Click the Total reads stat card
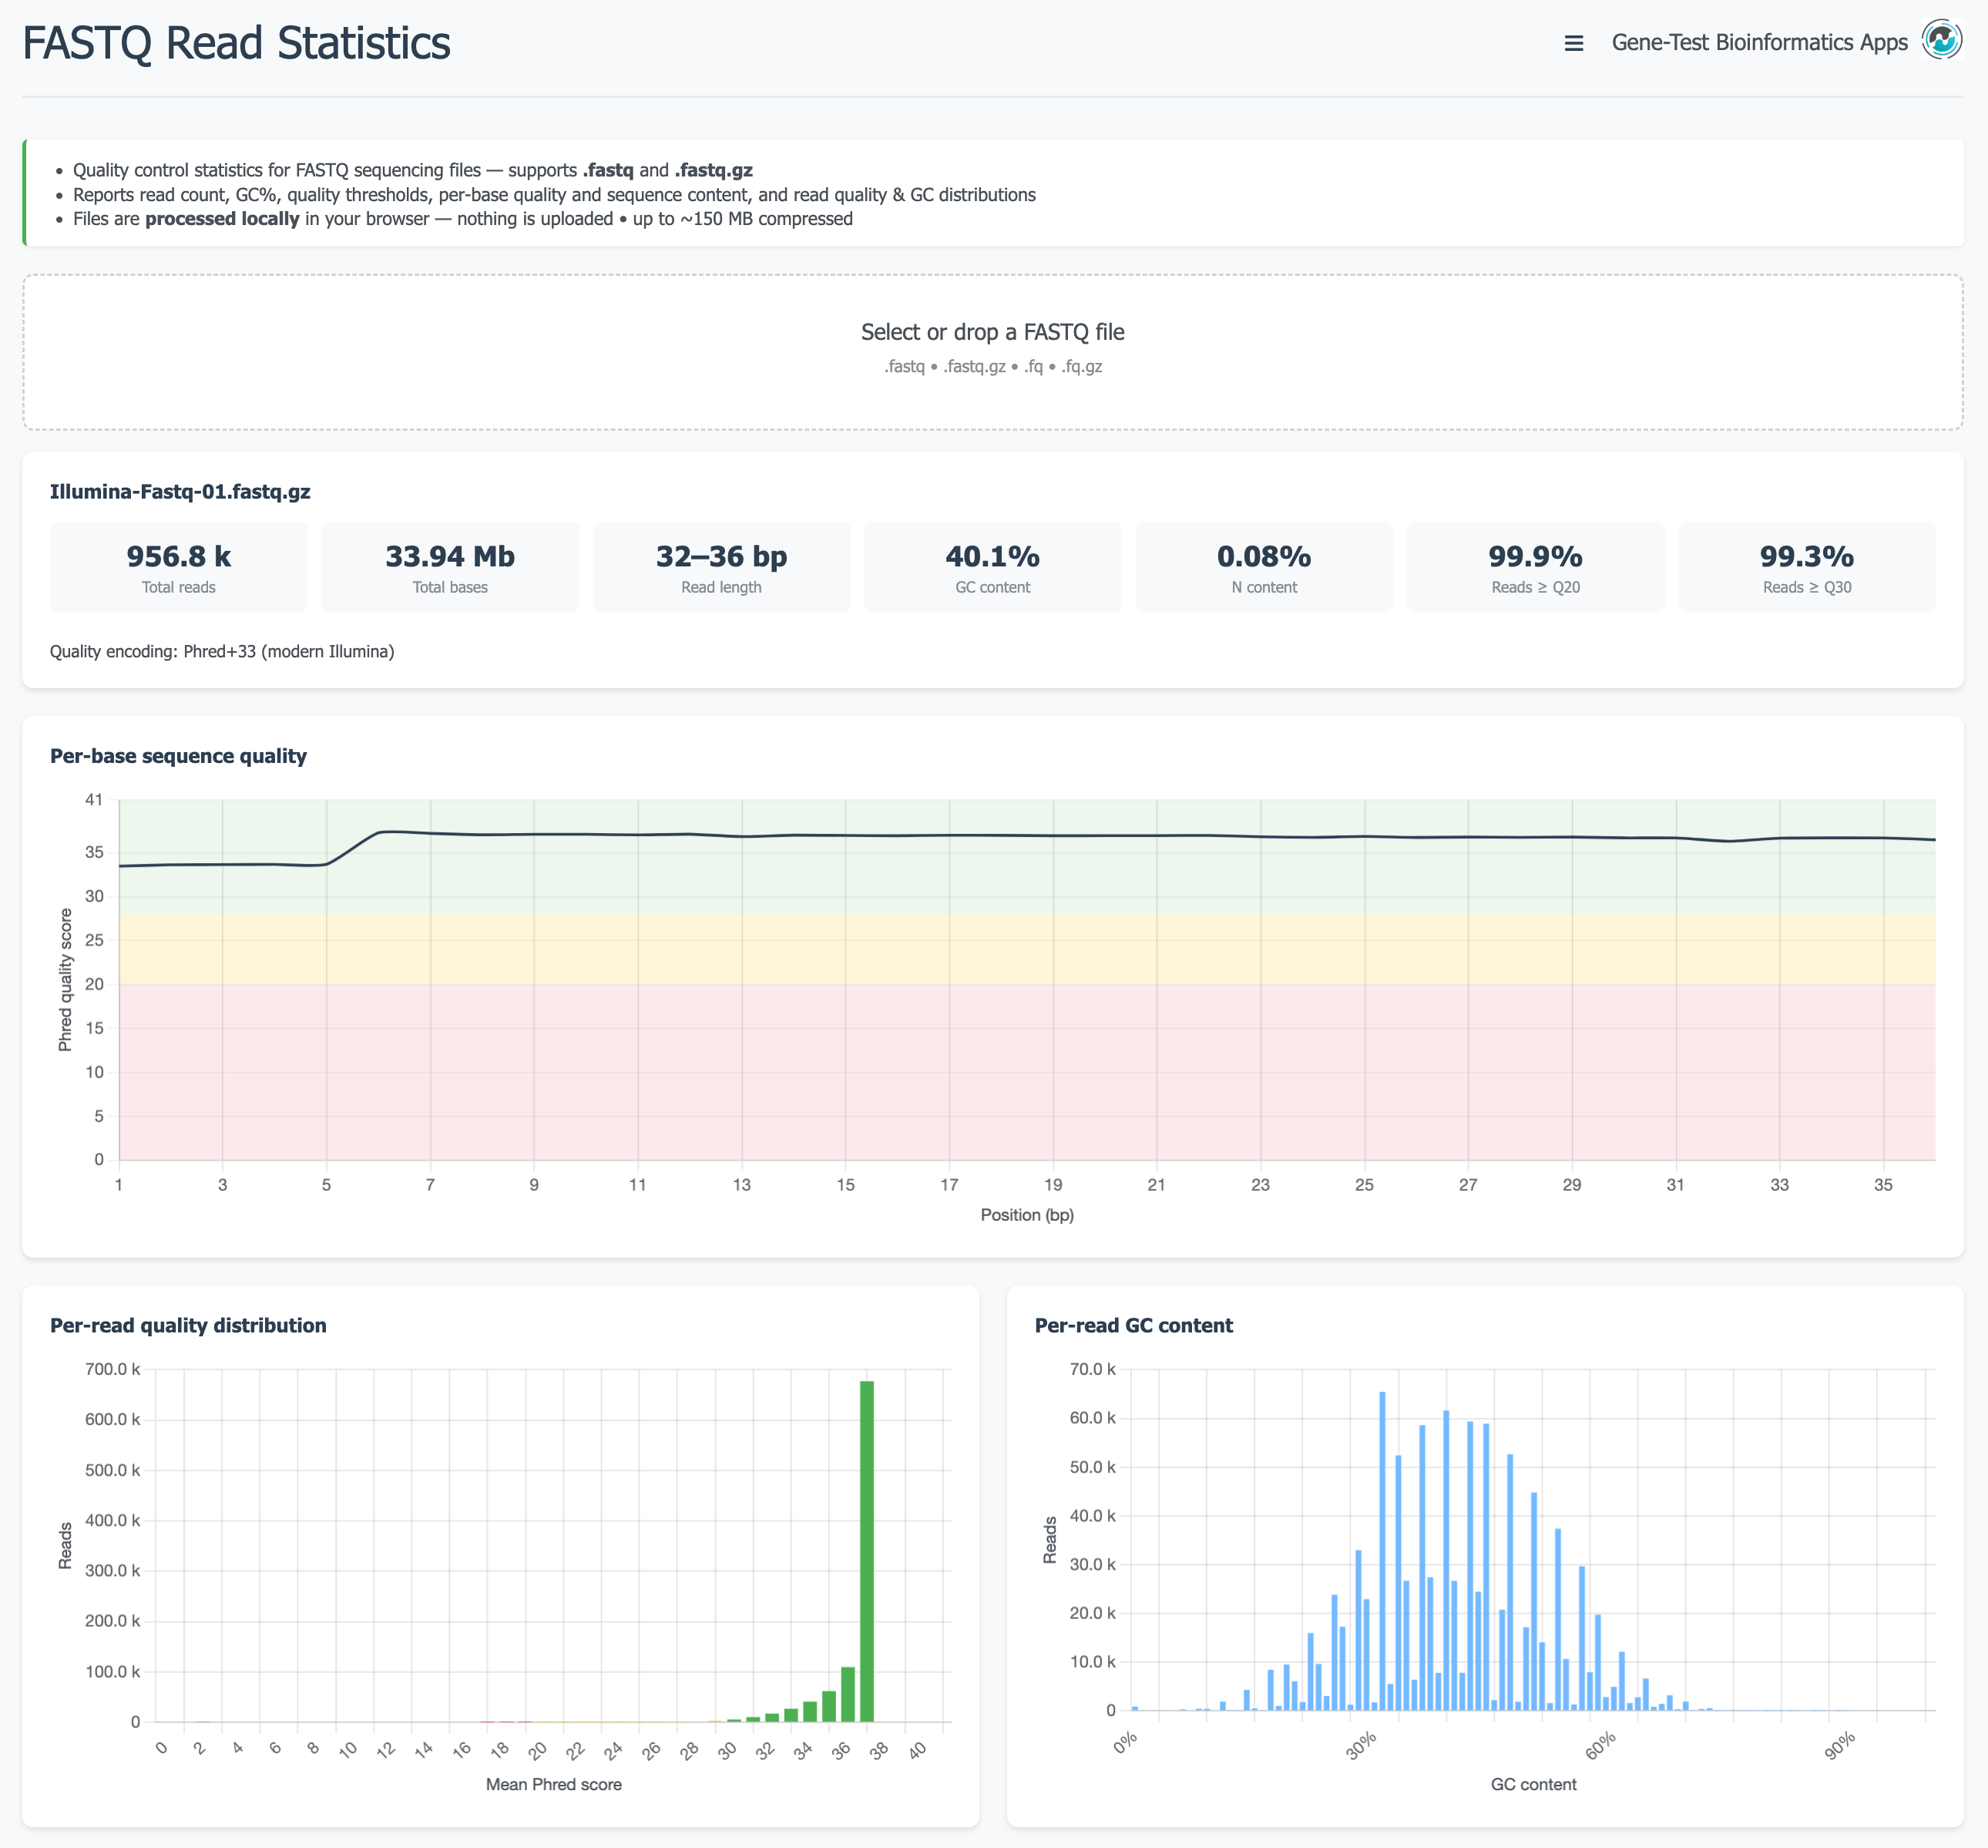Image resolution: width=1988 pixels, height=1848 pixels. [x=178, y=566]
